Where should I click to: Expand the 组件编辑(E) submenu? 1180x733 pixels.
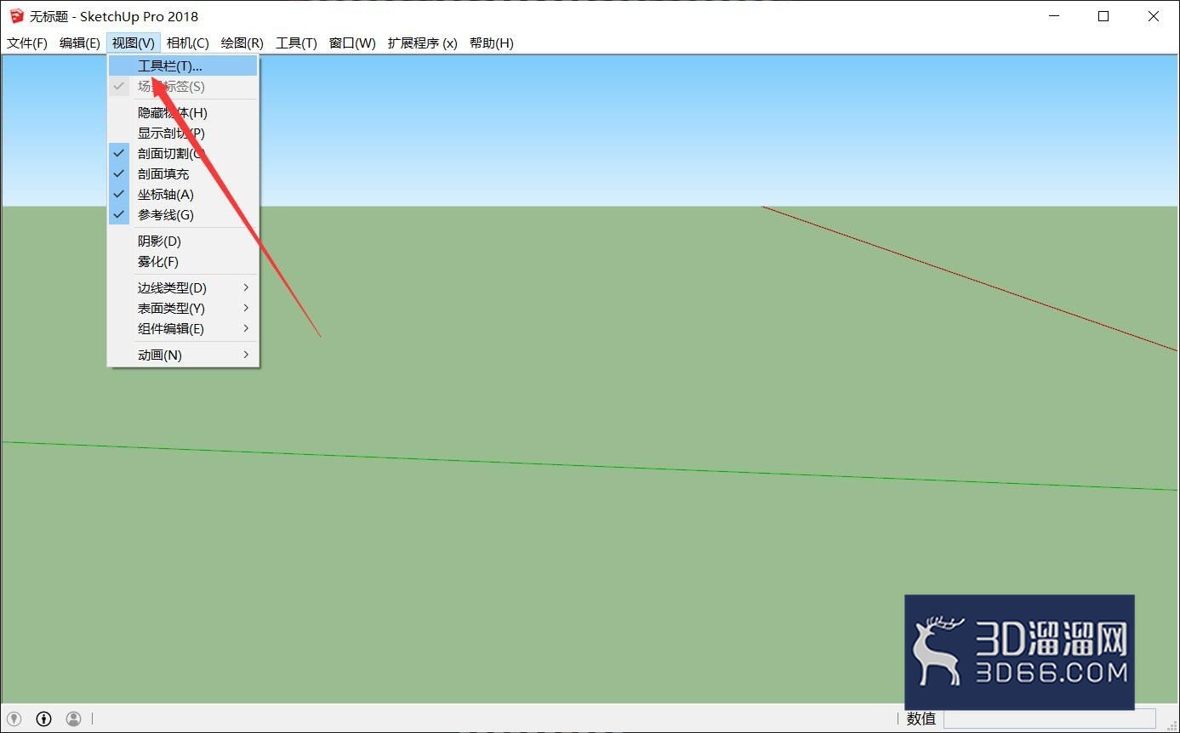(x=183, y=328)
